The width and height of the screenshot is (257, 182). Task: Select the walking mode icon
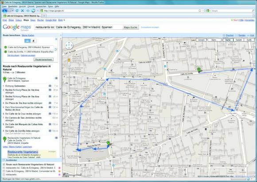click(x=34, y=41)
